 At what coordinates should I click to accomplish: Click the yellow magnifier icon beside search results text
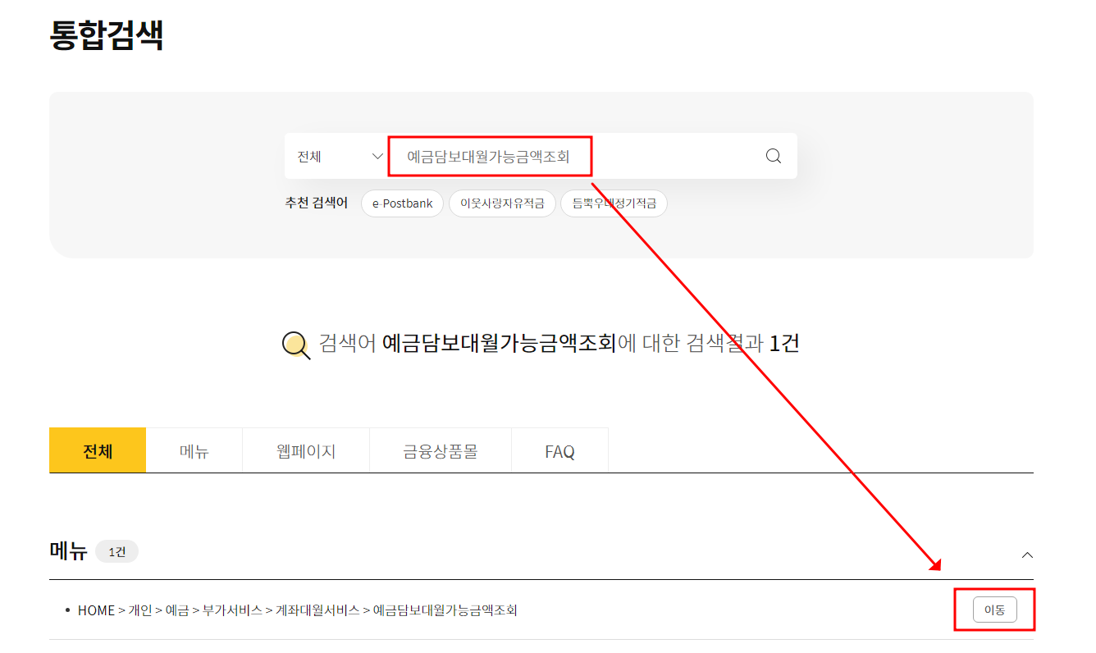295,343
